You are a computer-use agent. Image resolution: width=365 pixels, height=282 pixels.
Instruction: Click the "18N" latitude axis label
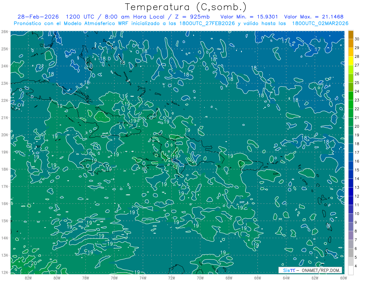(x=4, y=169)
